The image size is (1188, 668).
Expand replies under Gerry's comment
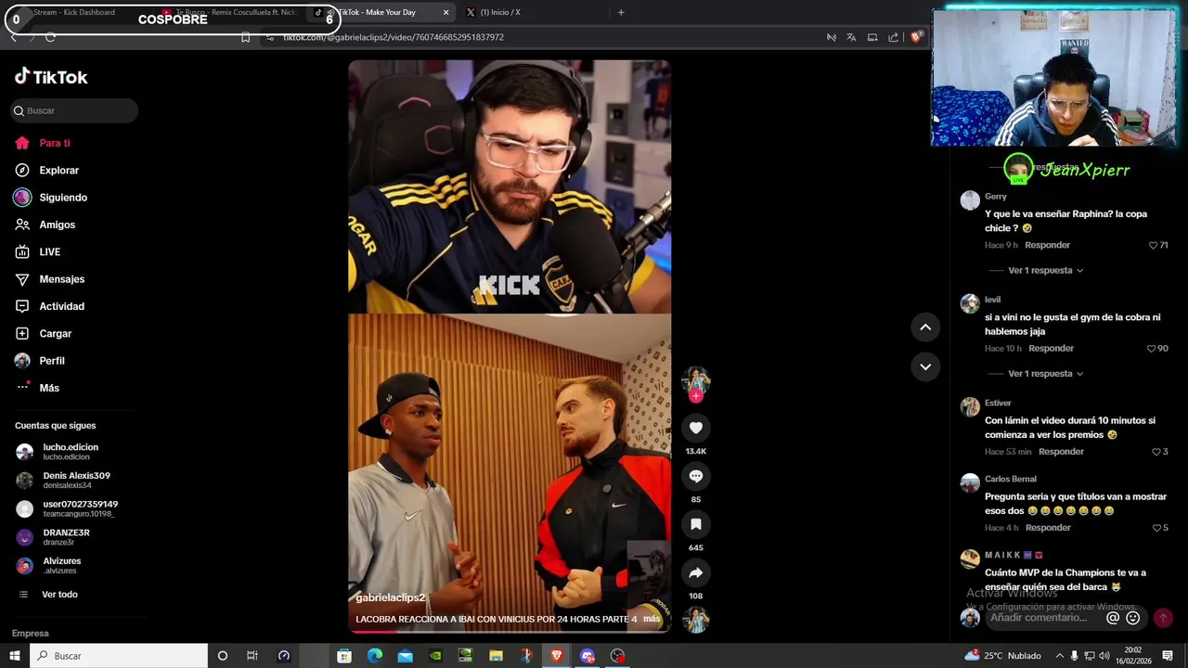1045,271
